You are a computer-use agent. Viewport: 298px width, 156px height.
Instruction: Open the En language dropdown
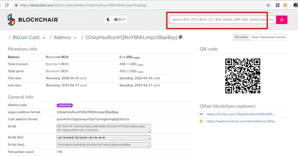[x=120, y=19]
